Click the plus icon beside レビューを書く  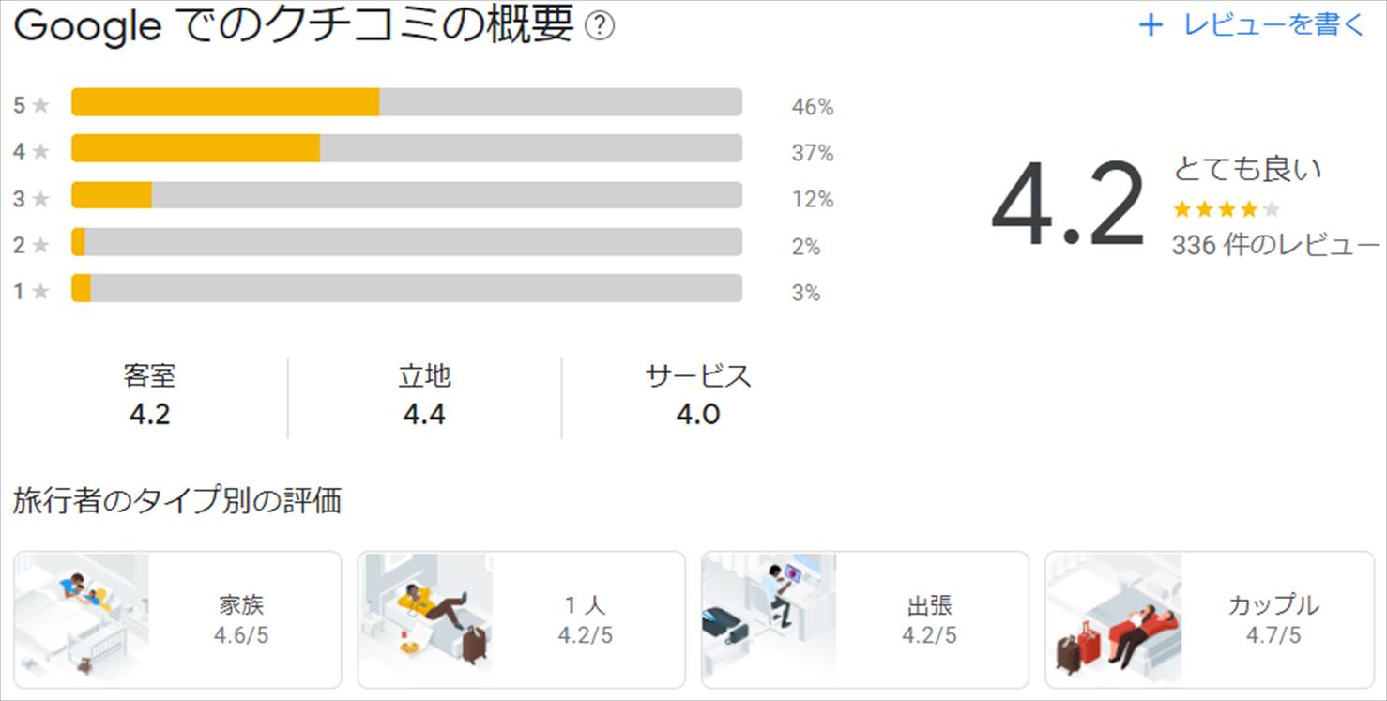click(x=1150, y=25)
